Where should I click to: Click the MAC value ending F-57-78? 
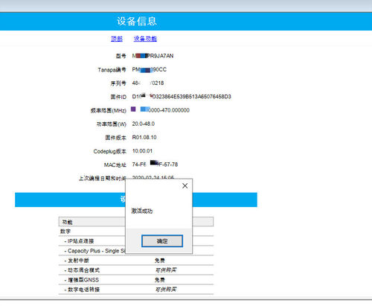pyautogui.click(x=155, y=165)
